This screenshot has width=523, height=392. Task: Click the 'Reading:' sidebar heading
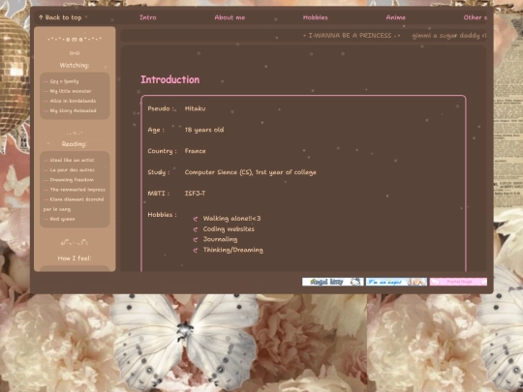(74, 144)
